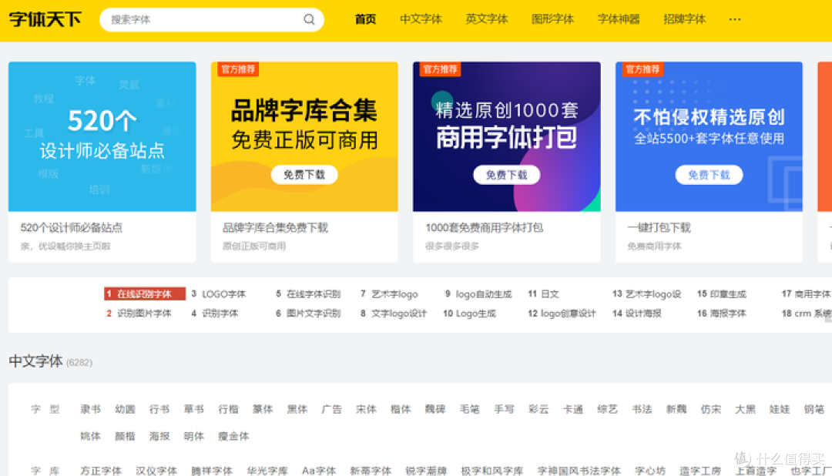Select hot search 在线字体识别

pos(314,294)
